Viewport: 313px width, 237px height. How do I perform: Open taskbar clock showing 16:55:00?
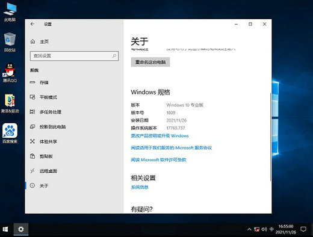286,229
